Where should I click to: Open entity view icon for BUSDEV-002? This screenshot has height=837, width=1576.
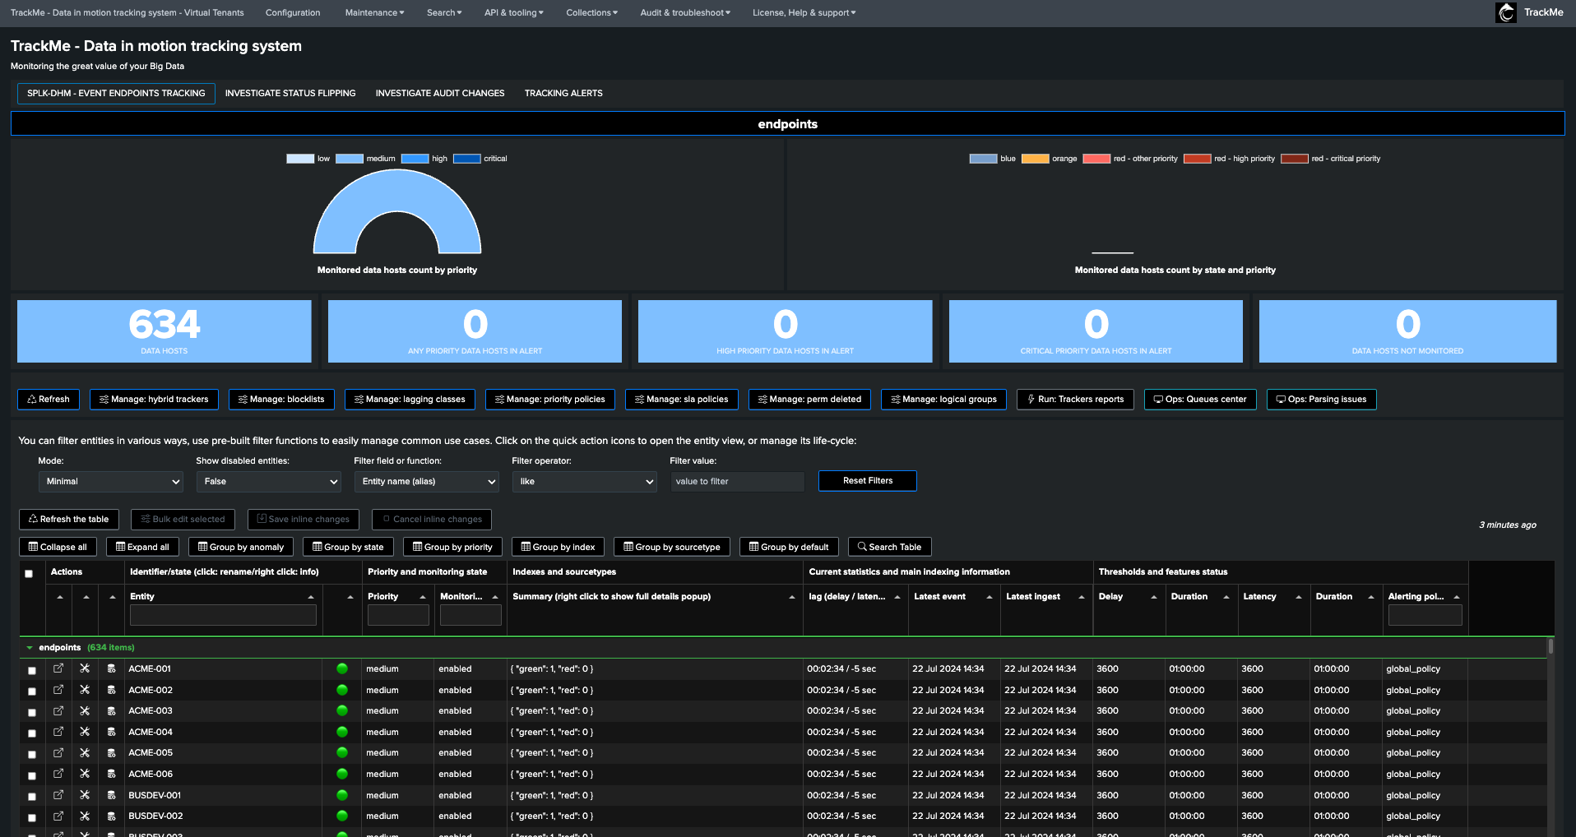click(58, 816)
